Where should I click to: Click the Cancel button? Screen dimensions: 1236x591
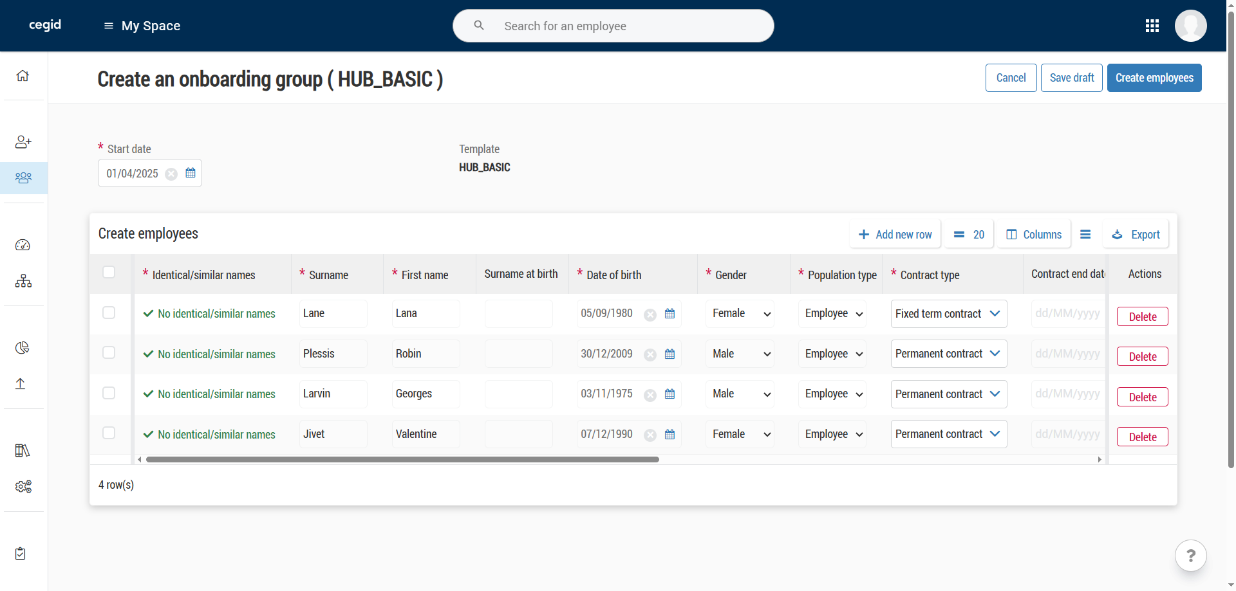click(x=1011, y=78)
